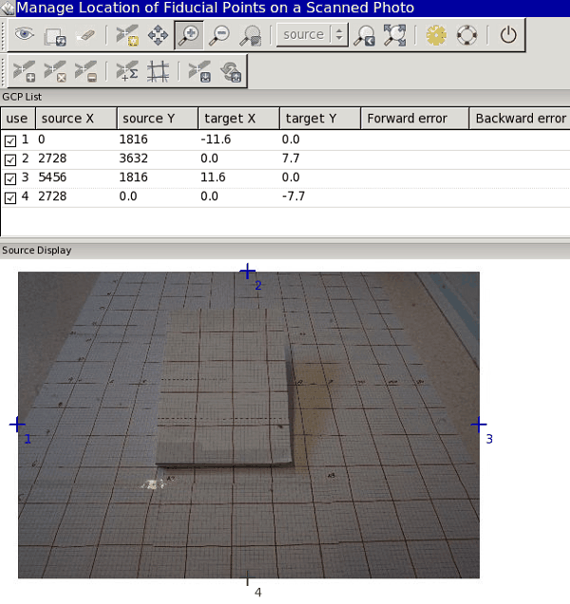Open settings with the gear icon
The height and width of the screenshot is (604, 570).
coord(436,35)
